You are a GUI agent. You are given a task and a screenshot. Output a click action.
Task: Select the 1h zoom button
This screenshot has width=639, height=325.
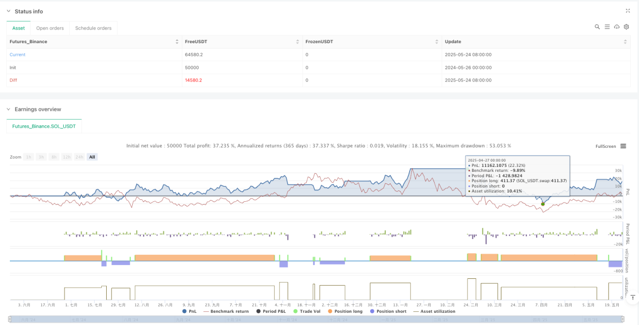tap(29, 157)
